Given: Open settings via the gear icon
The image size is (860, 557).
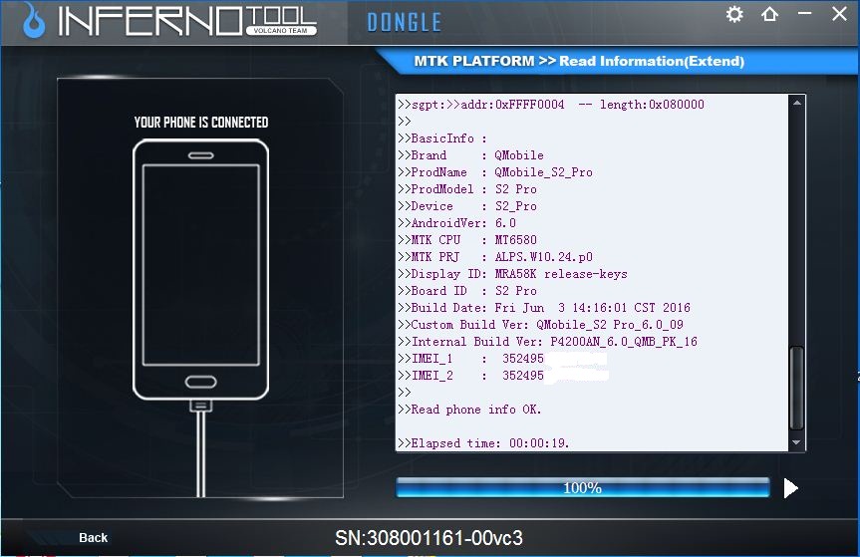Looking at the screenshot, I should click(734, 14).
